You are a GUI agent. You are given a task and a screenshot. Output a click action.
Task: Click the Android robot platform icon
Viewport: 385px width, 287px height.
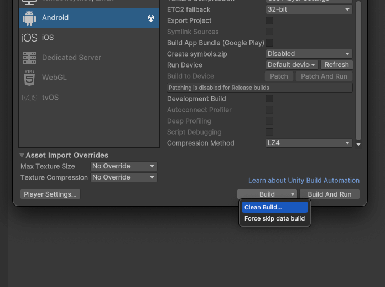tap(29, 18)
